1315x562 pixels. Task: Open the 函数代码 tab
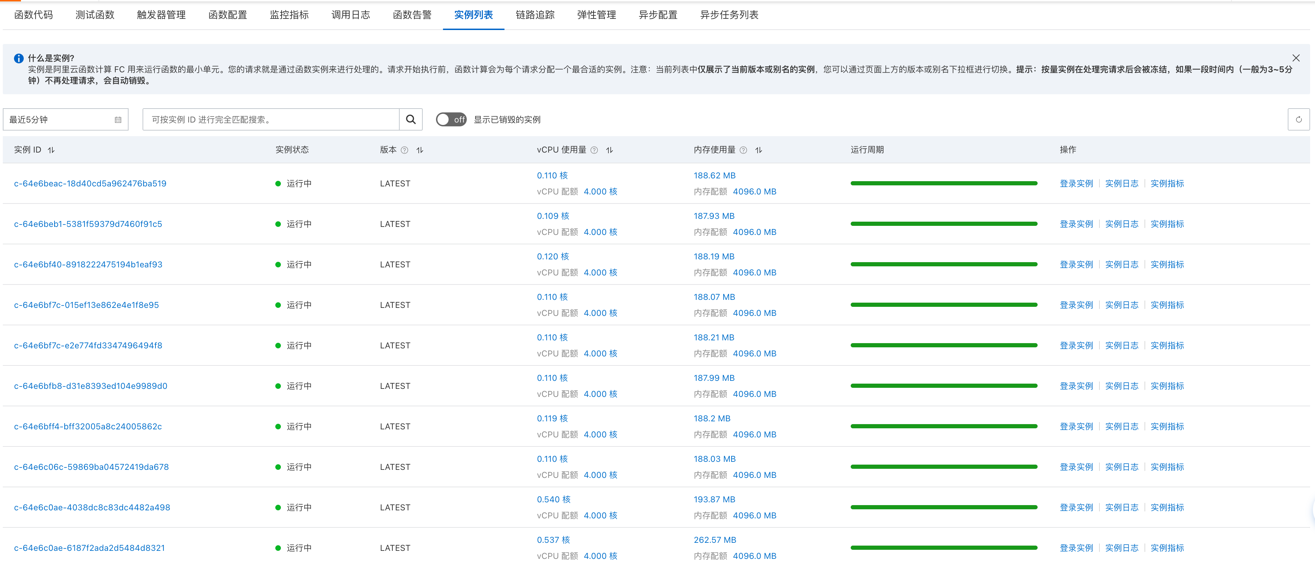(x=33, y=15)
